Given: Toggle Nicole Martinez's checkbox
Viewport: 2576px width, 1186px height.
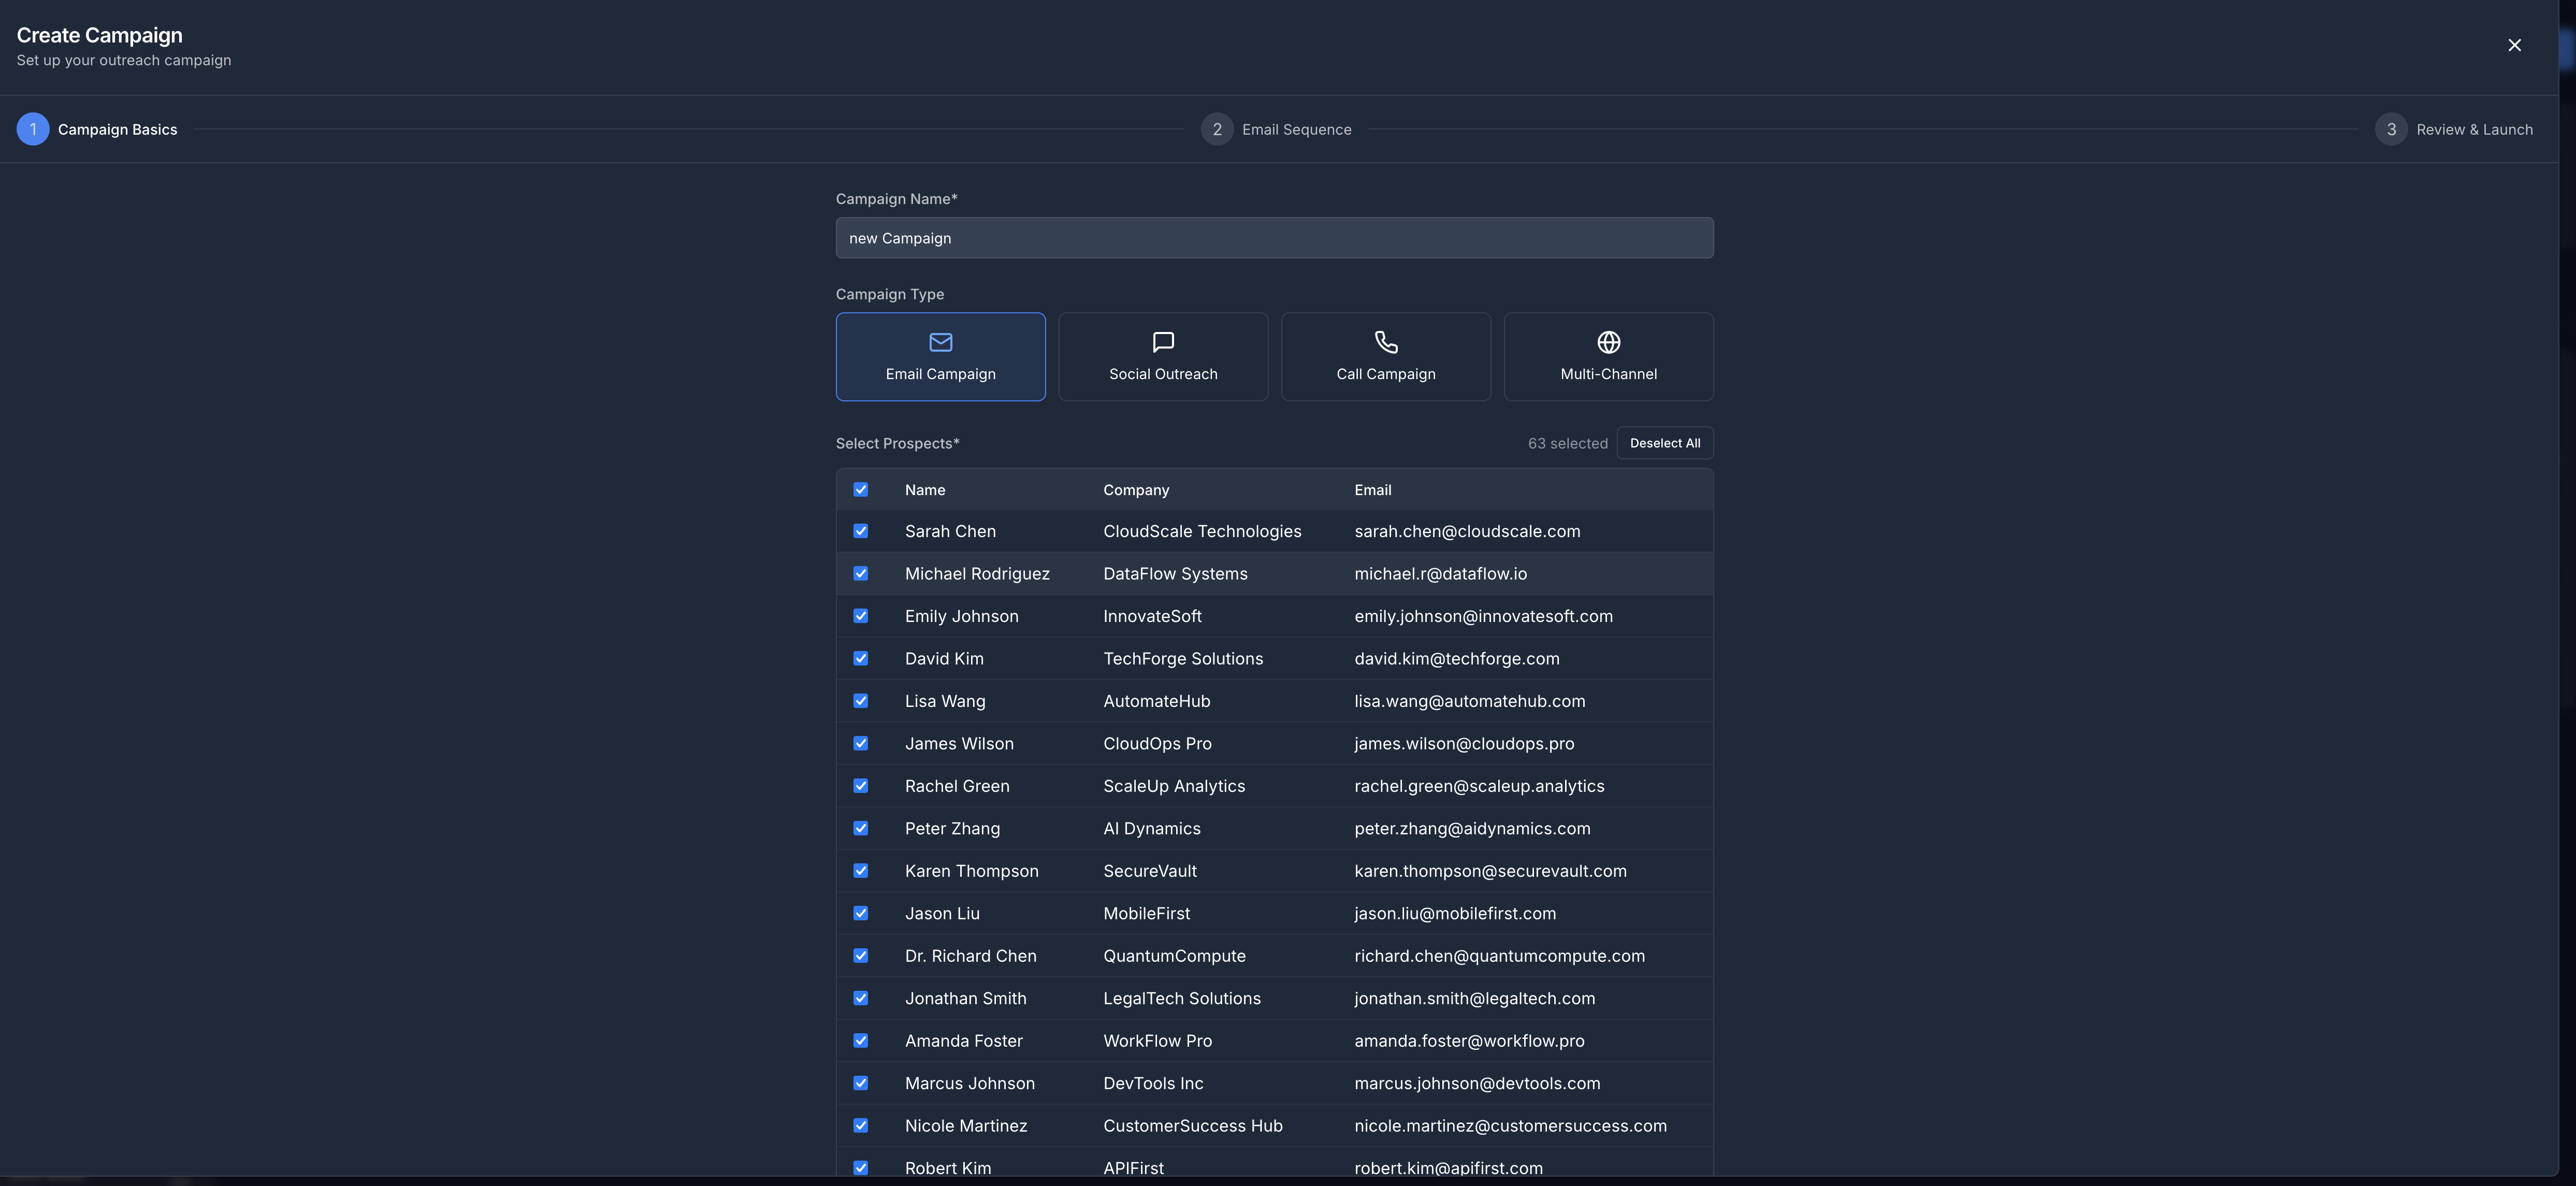Looking at the screenshot, I should pos(860,1126).
